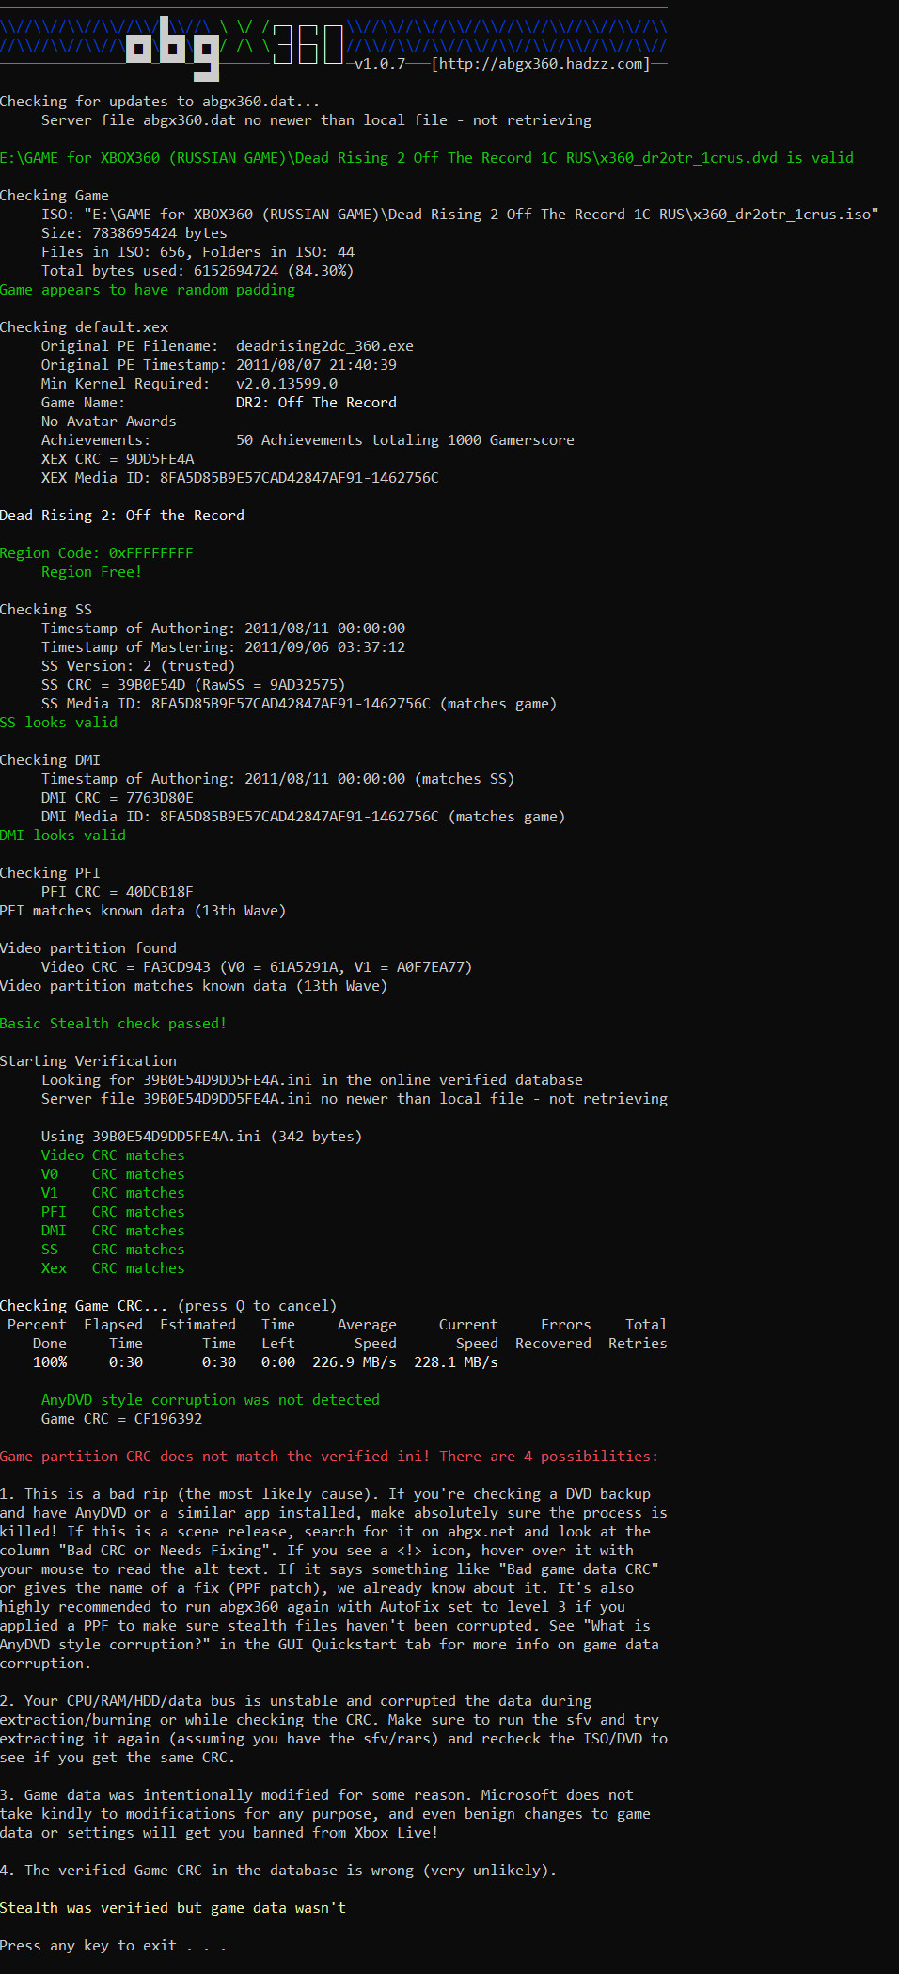Click 'Timestamp of Mastering: 2011/09/06 03:37:12'

[x=224, y=647]
